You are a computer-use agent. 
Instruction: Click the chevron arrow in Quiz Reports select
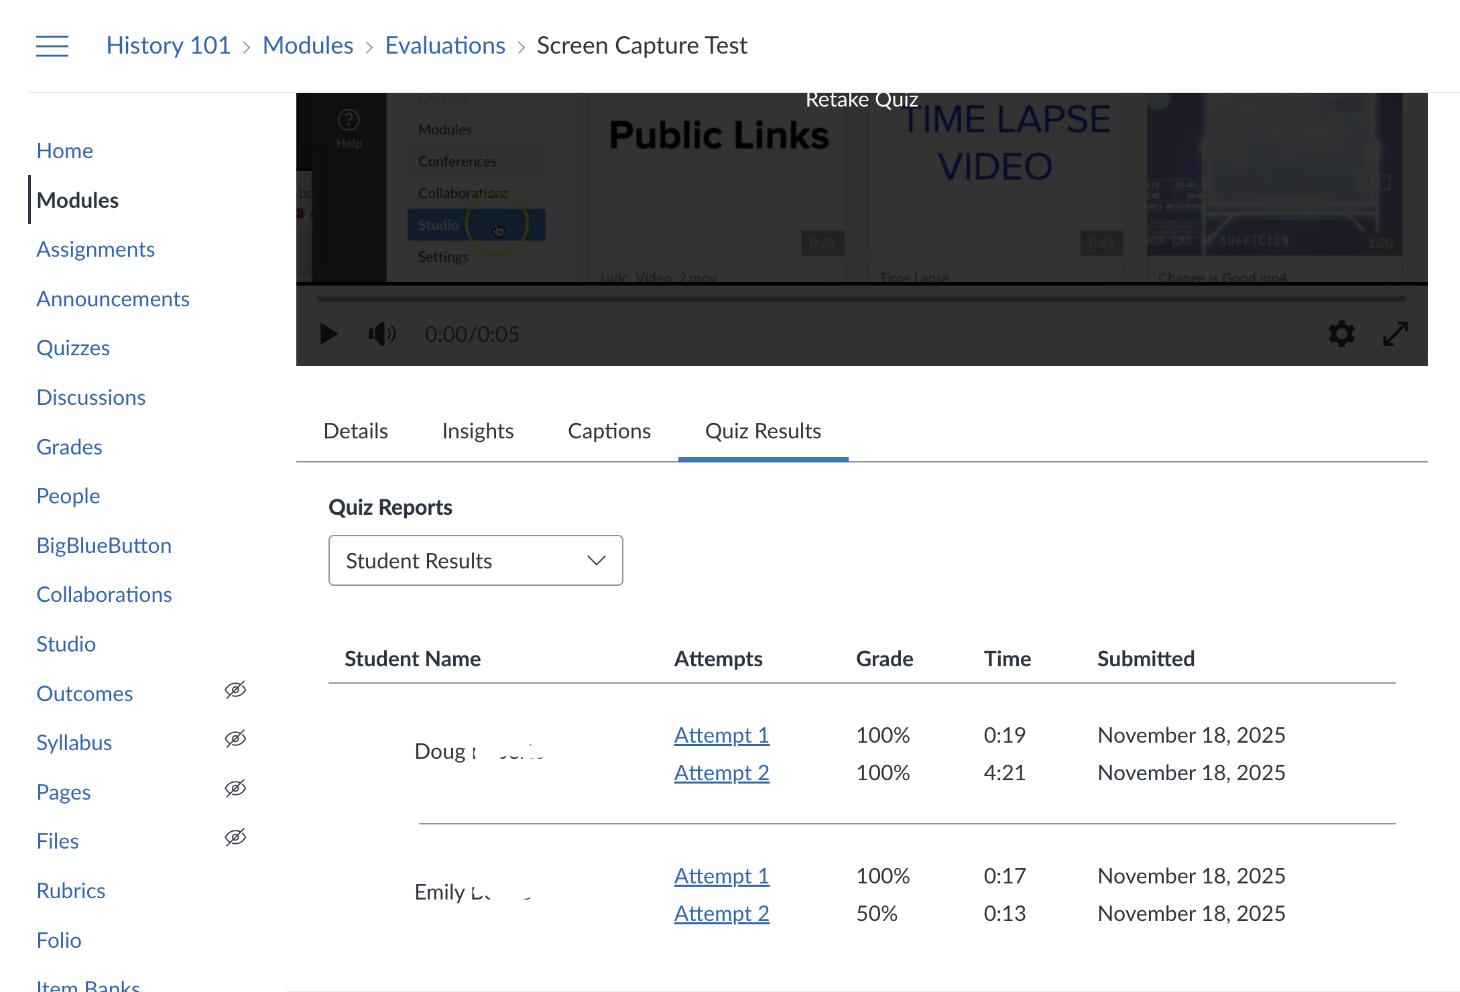point(596,560)
